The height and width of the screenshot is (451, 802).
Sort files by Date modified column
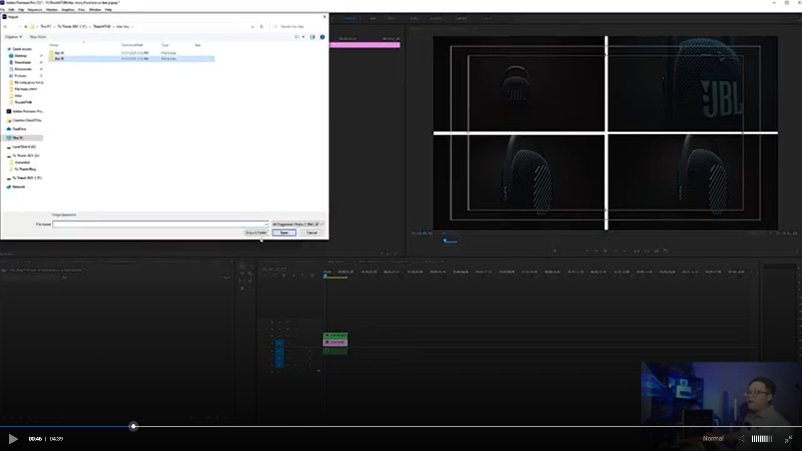tap(132, 45)
